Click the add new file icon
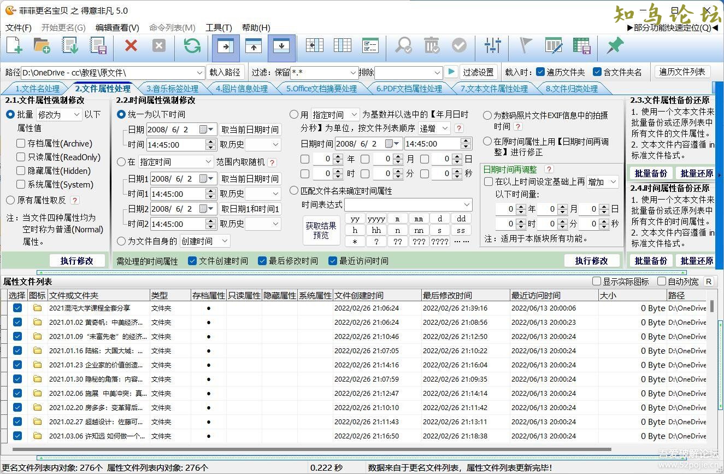724x474 pixels. [x=15, y=46]
